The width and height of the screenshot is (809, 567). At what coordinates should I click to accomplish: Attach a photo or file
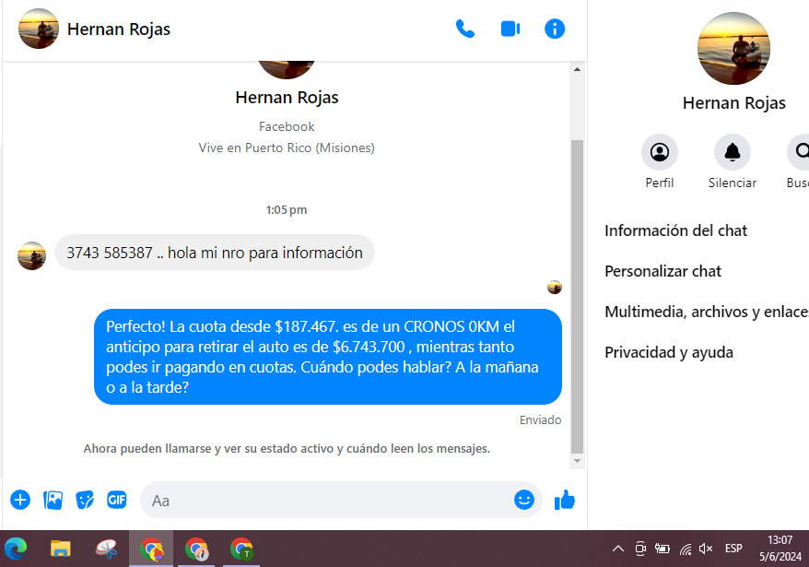(53, 500)
